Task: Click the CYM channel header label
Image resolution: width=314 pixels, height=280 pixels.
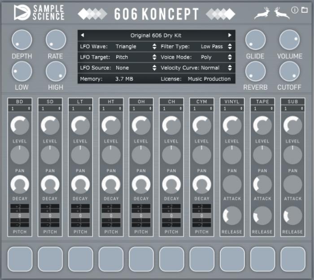Action: click(x=202, y=102)
